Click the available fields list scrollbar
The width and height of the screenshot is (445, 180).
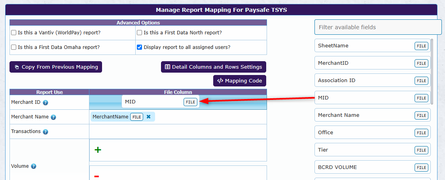432,71
